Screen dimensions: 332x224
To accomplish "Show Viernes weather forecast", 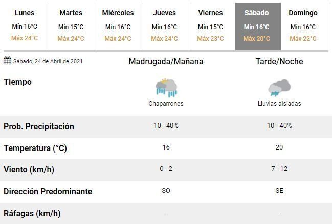I will [210, 26].
